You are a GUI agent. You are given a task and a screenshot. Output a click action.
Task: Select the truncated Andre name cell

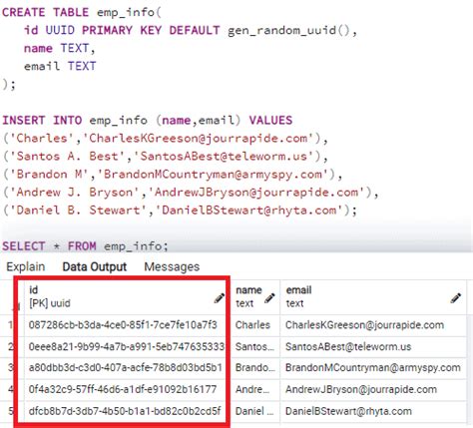click(x=255, y=389)
